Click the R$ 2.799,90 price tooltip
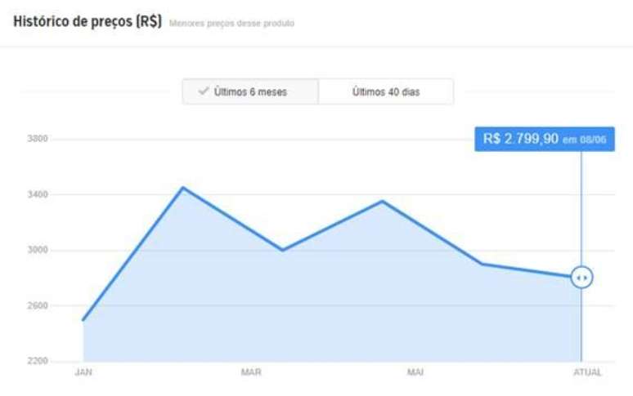 coord(544,139)
